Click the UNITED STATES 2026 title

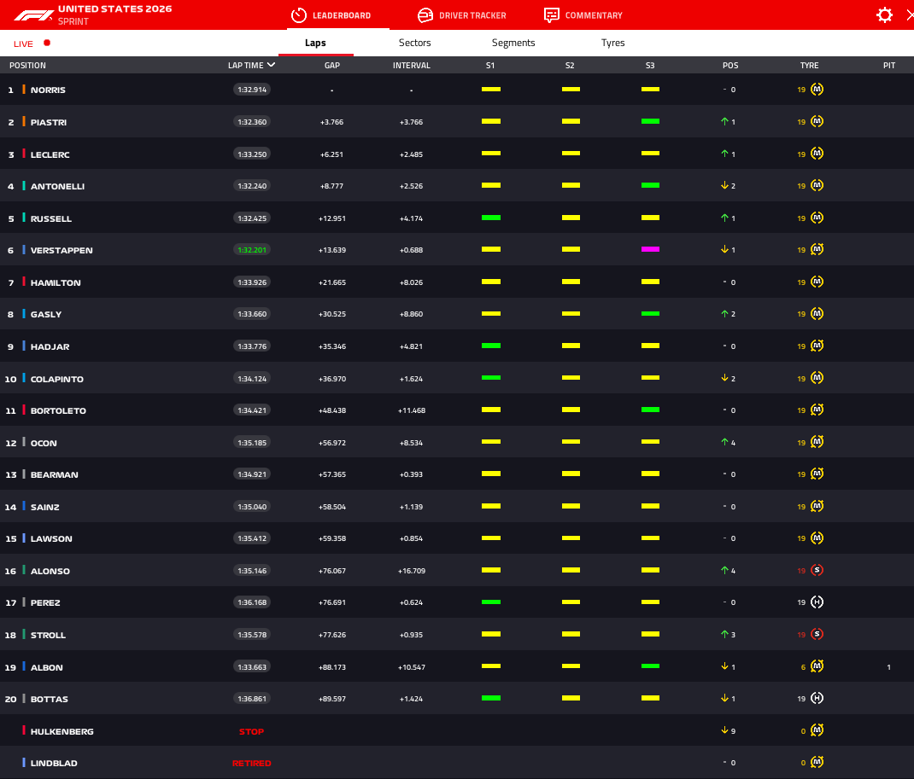point(114,9)
